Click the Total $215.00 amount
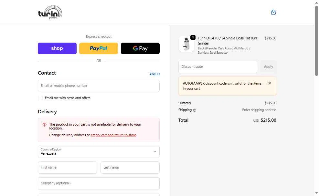The image size is (319, 196). [x=268, y=120]
